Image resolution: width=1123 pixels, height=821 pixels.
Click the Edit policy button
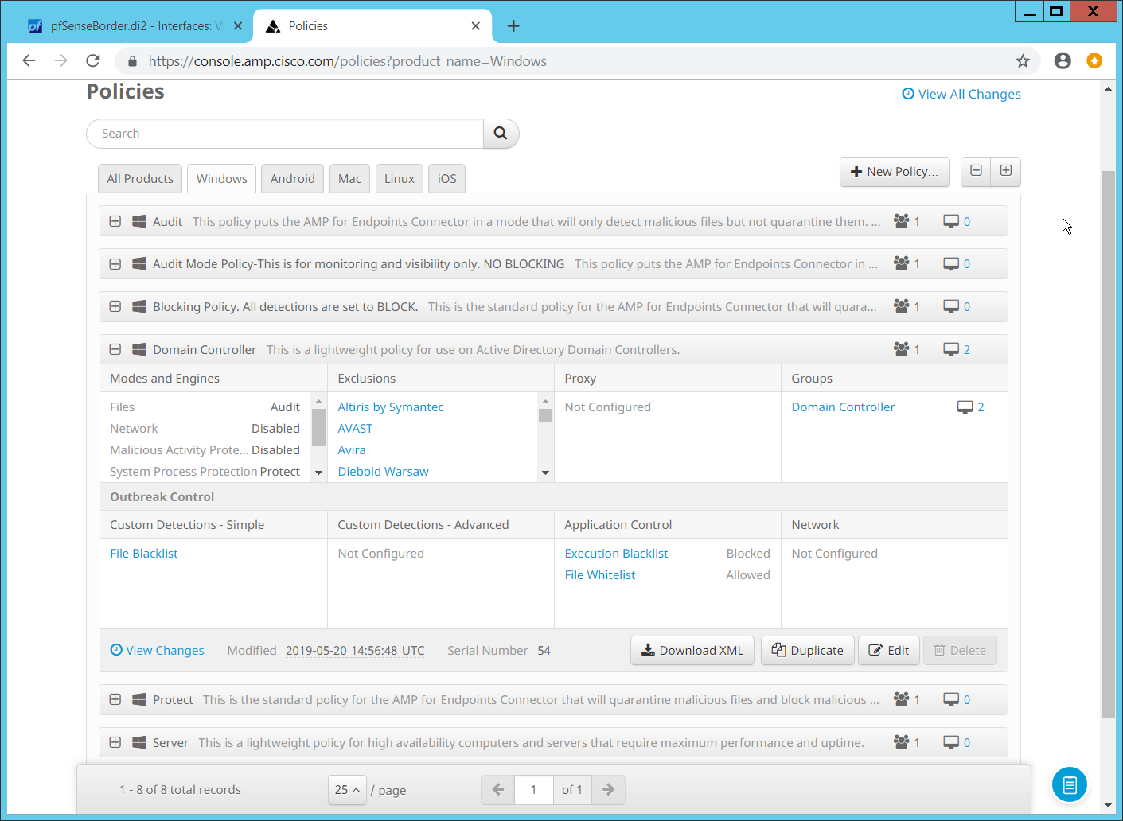point(888,650)
